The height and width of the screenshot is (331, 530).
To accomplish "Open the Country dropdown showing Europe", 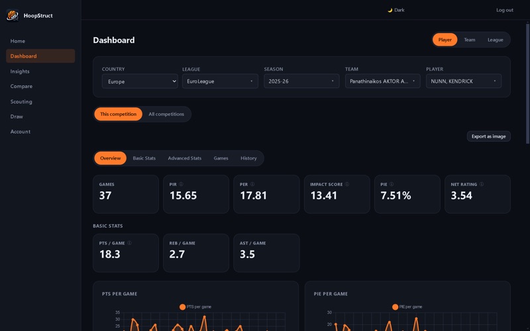I will [x=140, y=81].
